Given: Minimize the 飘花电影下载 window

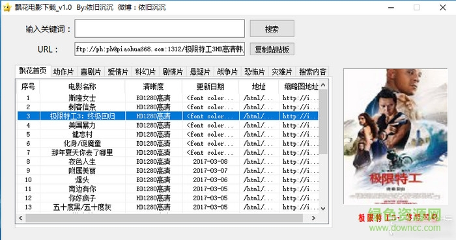Looking at the screenshot, I should click(391, 8).
